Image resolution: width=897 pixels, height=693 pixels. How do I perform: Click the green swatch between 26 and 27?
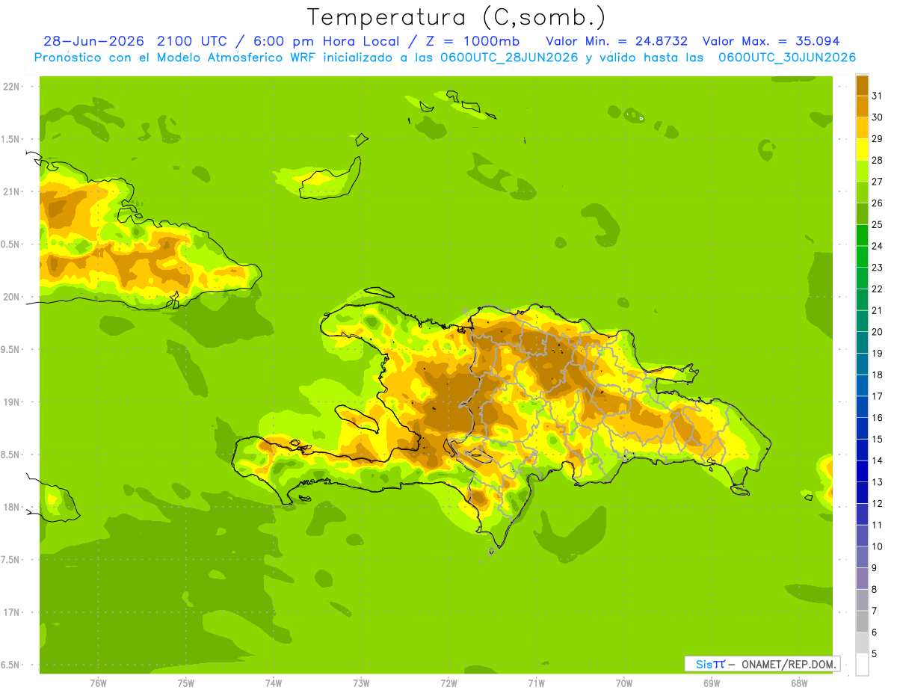click(x=862, y=193)
